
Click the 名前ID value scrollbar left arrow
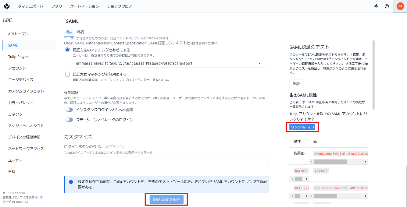[311, 162]
